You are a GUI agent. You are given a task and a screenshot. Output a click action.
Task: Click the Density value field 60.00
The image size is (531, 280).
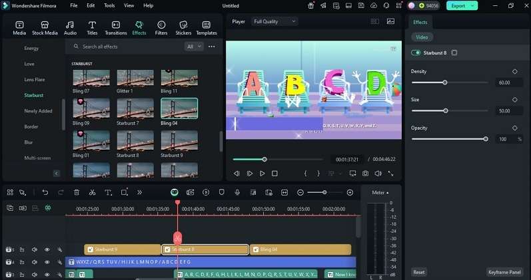click(509, 82)
